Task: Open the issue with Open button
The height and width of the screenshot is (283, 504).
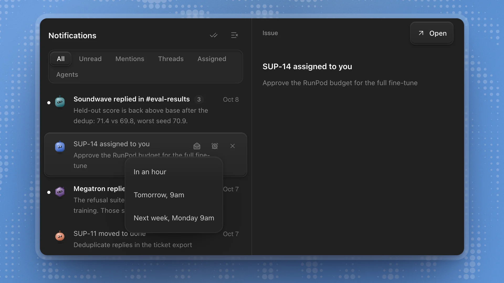Action: point(432,33)
